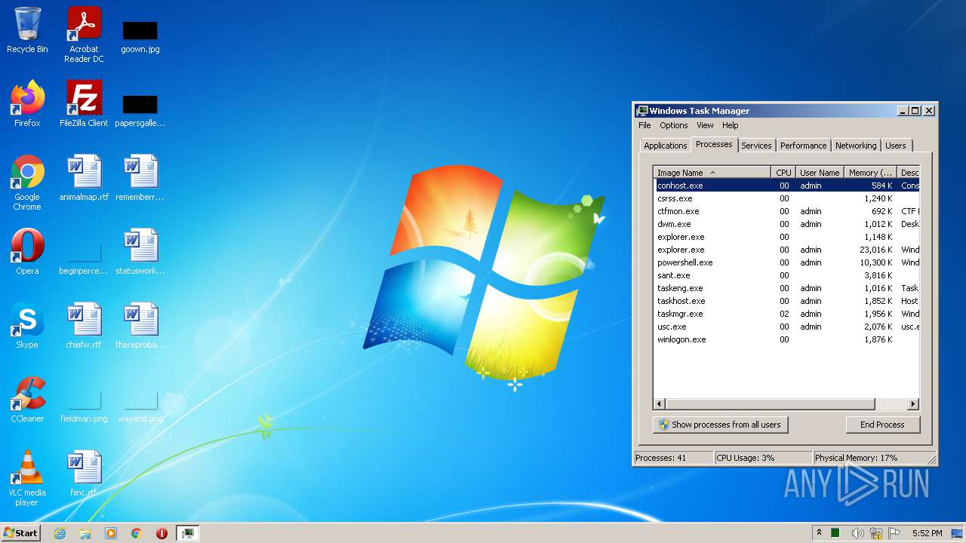Click horizontal scrollbar right arrow
966x543 pixels.
coord(913,404)
